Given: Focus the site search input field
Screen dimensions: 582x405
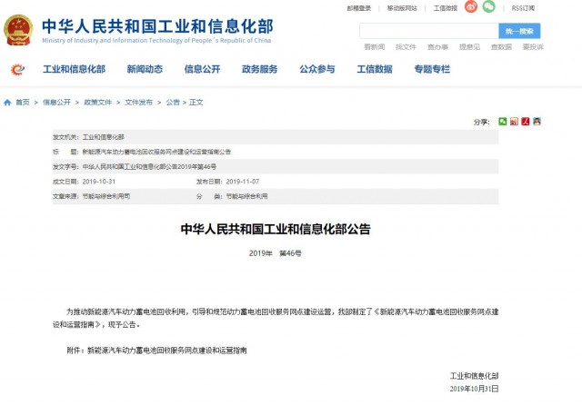Looking at the screenshot, I should (x=428, y=31).
